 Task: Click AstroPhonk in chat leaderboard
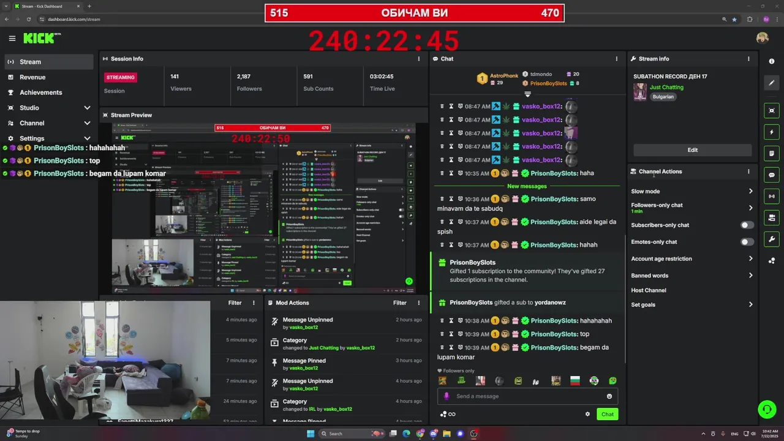(504, 75)
